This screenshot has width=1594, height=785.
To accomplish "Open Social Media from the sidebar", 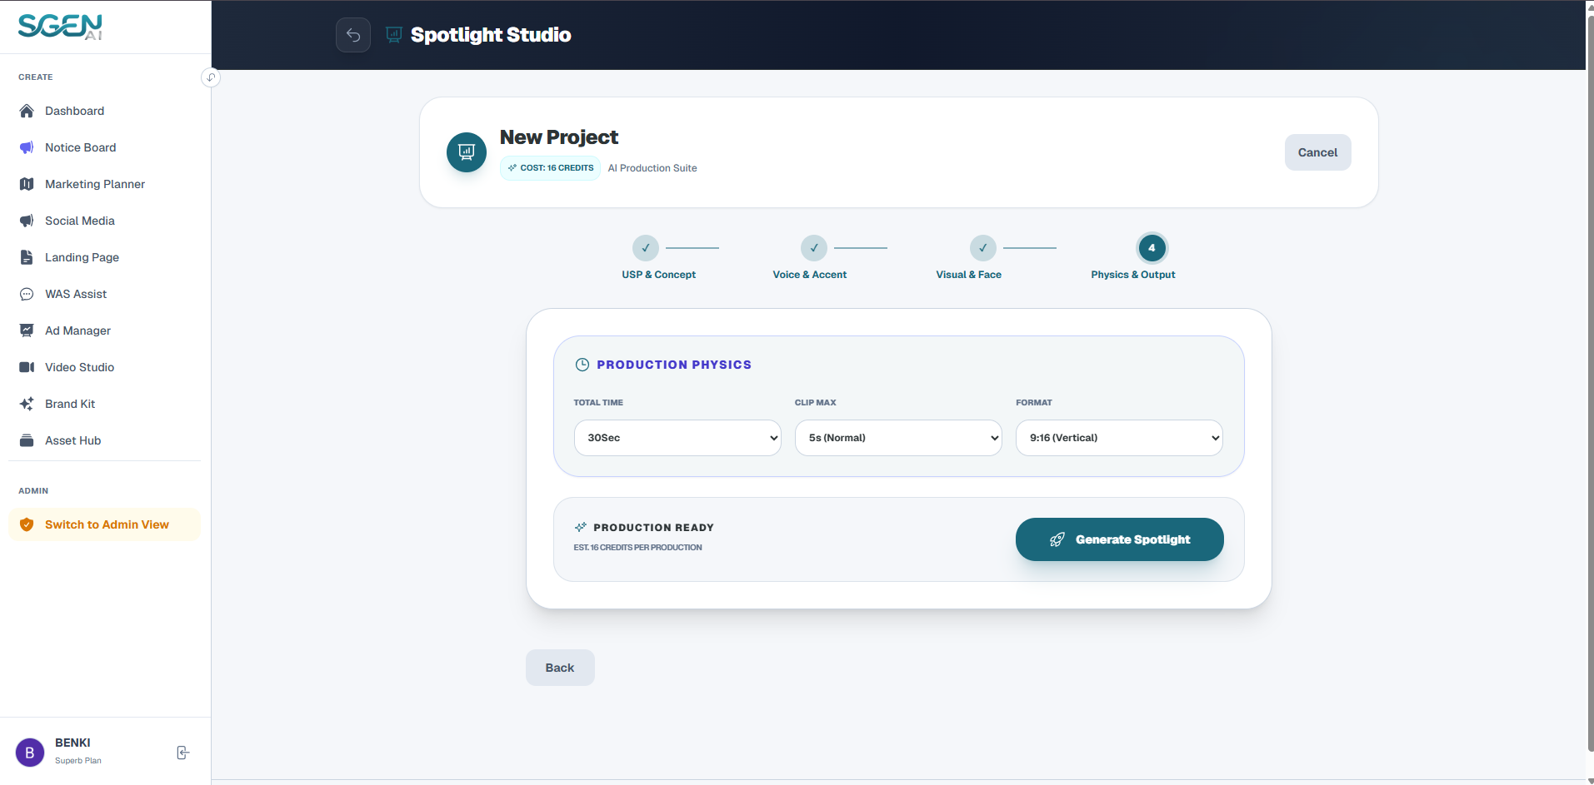I will click(105, 221).
